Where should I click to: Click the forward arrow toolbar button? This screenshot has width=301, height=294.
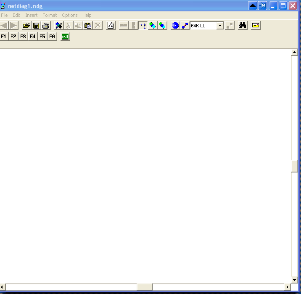13,25
